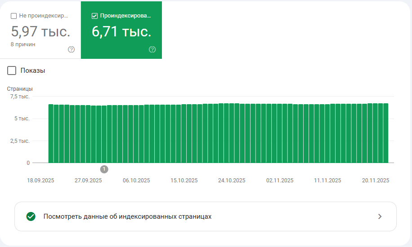Screen dimensions: 412x247
Task: Click the 18.09.2025 date axis label
Action: coord(40,181)
